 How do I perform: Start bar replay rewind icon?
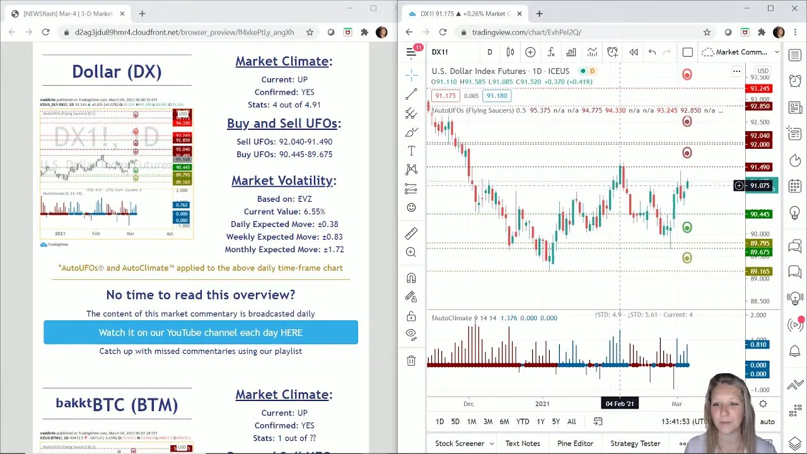(633, 52)
